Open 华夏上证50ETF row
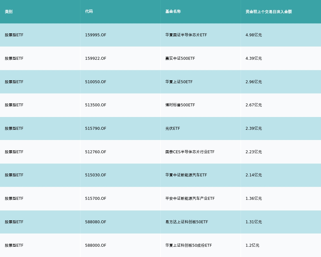The height and width of the screenshot is (257, 321). pos(160,82)
